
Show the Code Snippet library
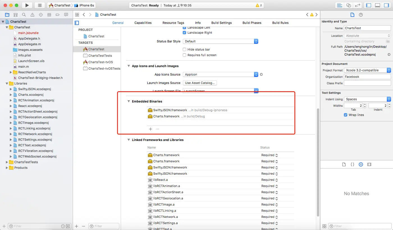(x=353, y=164)
